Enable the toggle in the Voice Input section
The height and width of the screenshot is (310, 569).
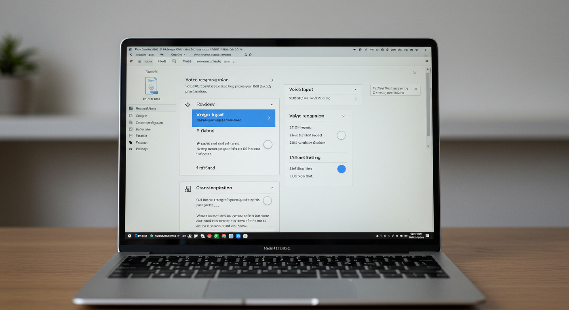[x=268, y=145]
